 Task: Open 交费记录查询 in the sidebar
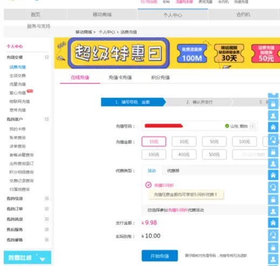[22, 181]
